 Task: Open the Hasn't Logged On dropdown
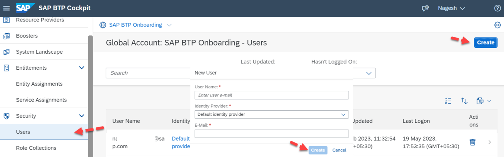click(x=368, y=73)
